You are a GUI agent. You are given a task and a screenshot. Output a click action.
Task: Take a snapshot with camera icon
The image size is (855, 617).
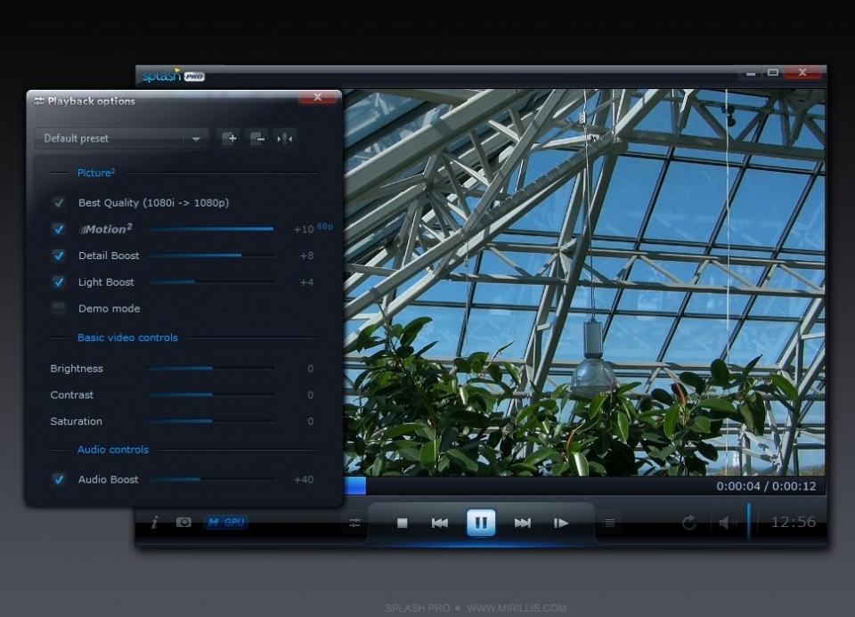pyautogui.click(x=183, y=522)
